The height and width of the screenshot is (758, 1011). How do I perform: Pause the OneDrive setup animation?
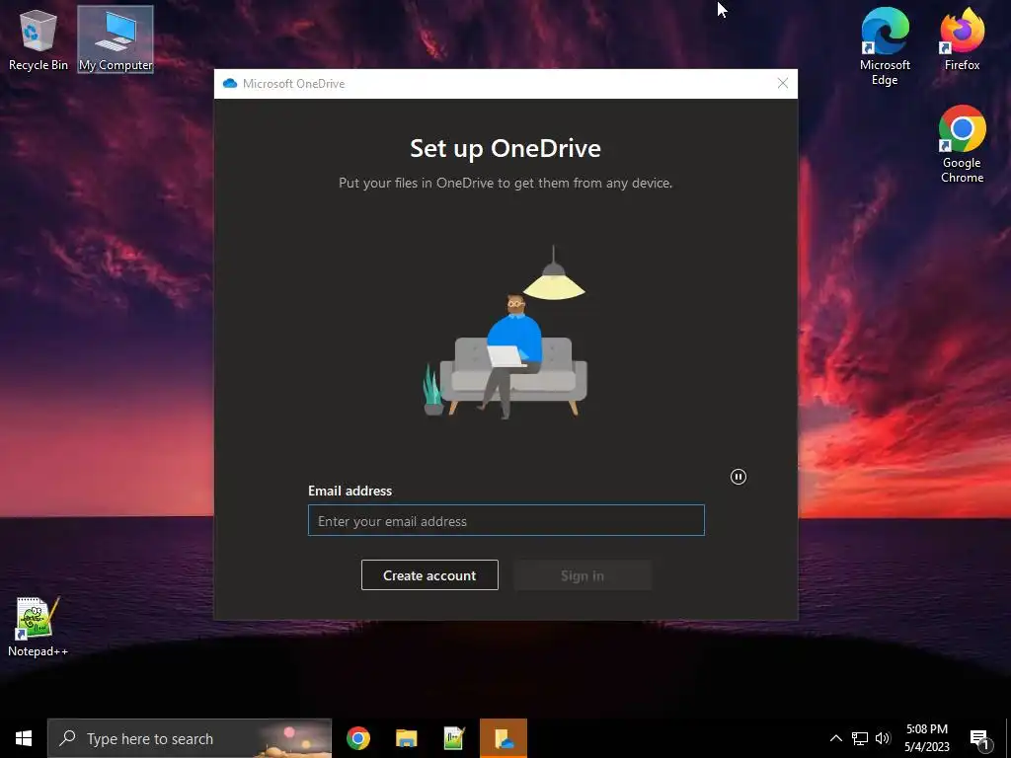pos(739,477)
